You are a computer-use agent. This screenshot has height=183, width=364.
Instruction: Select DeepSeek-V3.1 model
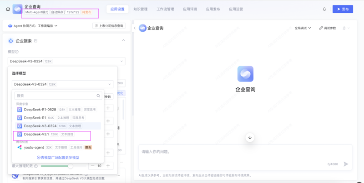point(58,134)
